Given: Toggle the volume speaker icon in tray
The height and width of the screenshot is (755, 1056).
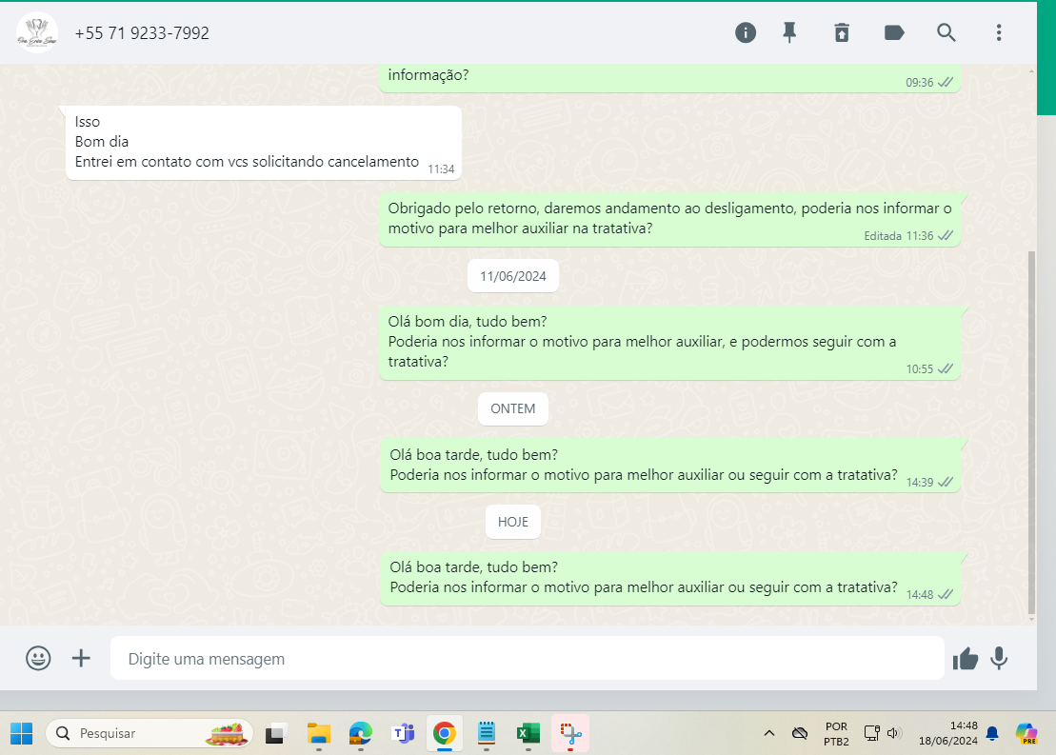Looking at the screenshot, I should [893, 733].
